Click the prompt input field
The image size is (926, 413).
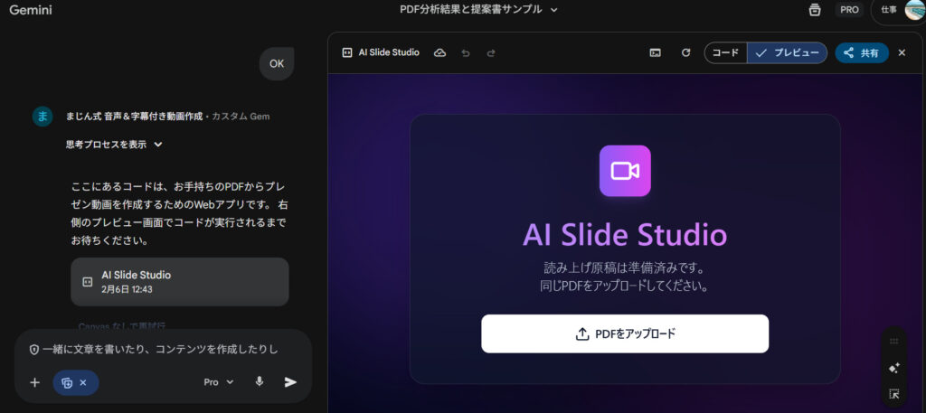point(161,349)
